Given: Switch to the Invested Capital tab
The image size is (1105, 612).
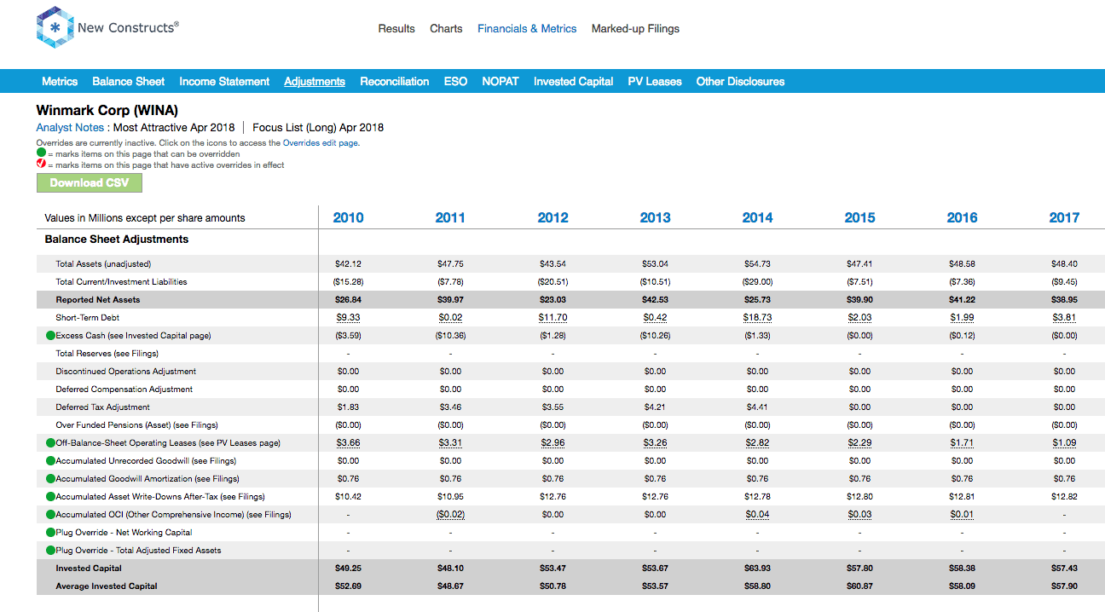Looking at the screenshot, I should [x=574, y=82].
